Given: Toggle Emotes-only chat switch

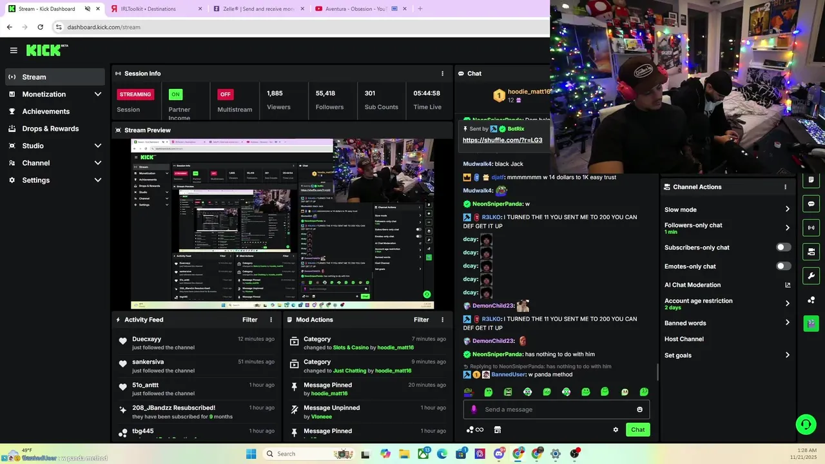Looking at the screenshot, I should point(783,266).
